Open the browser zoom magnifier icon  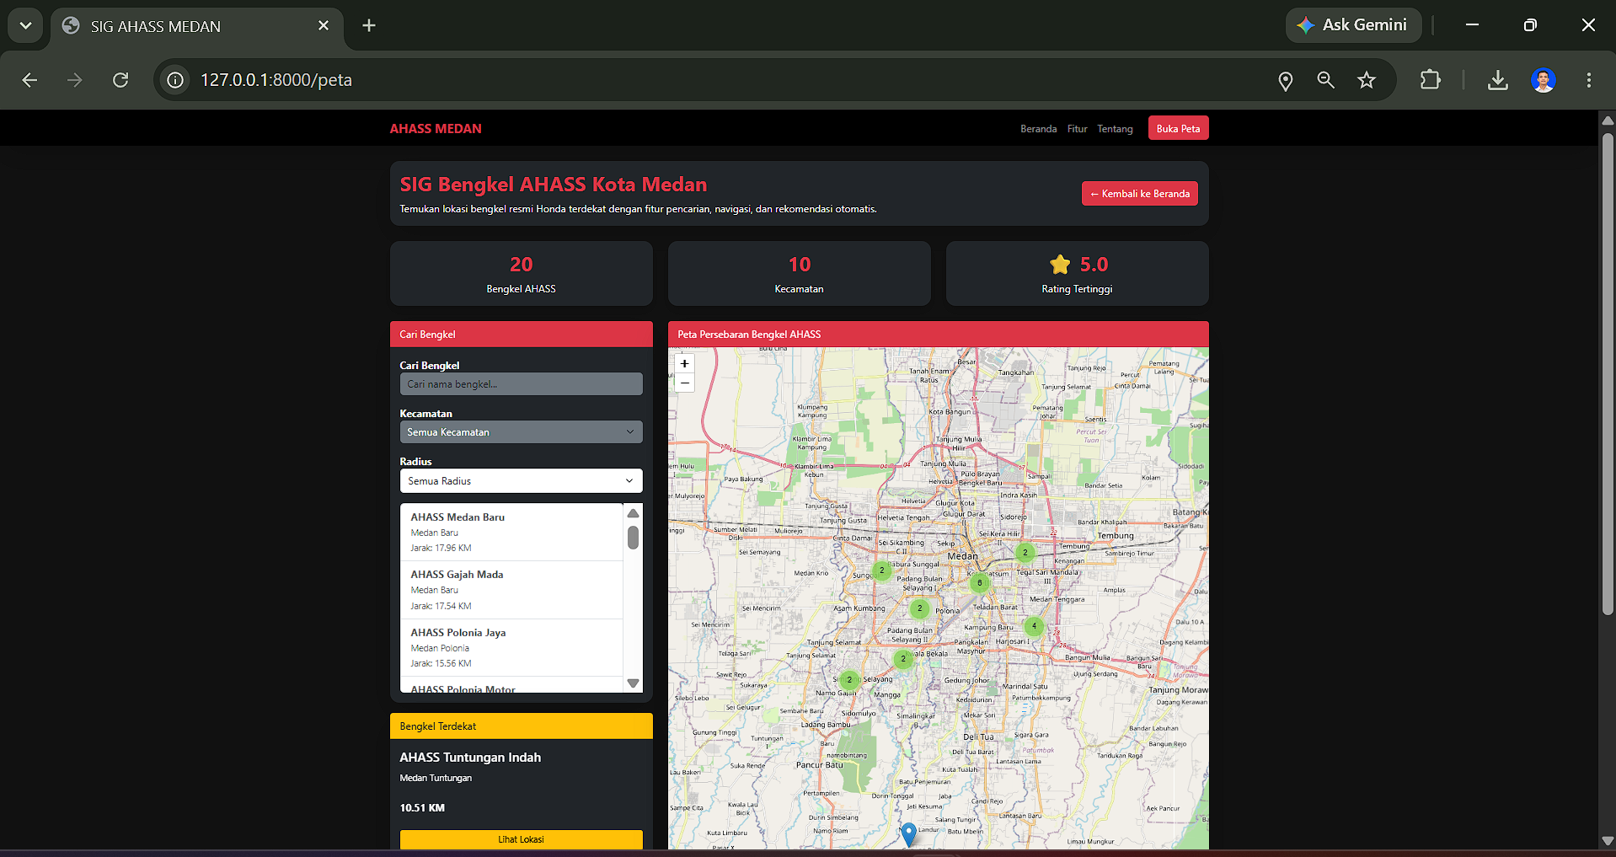(1325, 80)
